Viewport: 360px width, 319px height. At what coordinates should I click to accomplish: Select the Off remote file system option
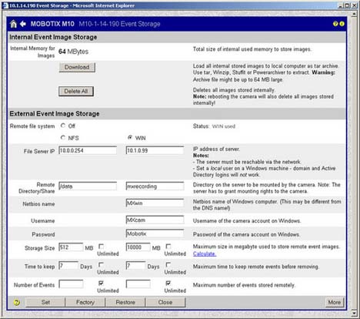click(63, 126)
